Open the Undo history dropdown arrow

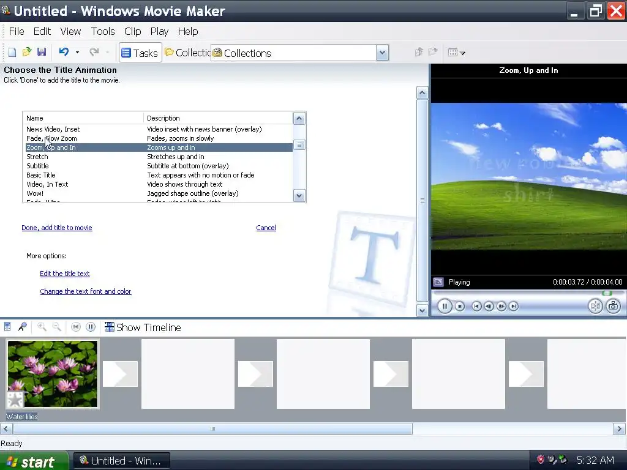click(77, 53)
